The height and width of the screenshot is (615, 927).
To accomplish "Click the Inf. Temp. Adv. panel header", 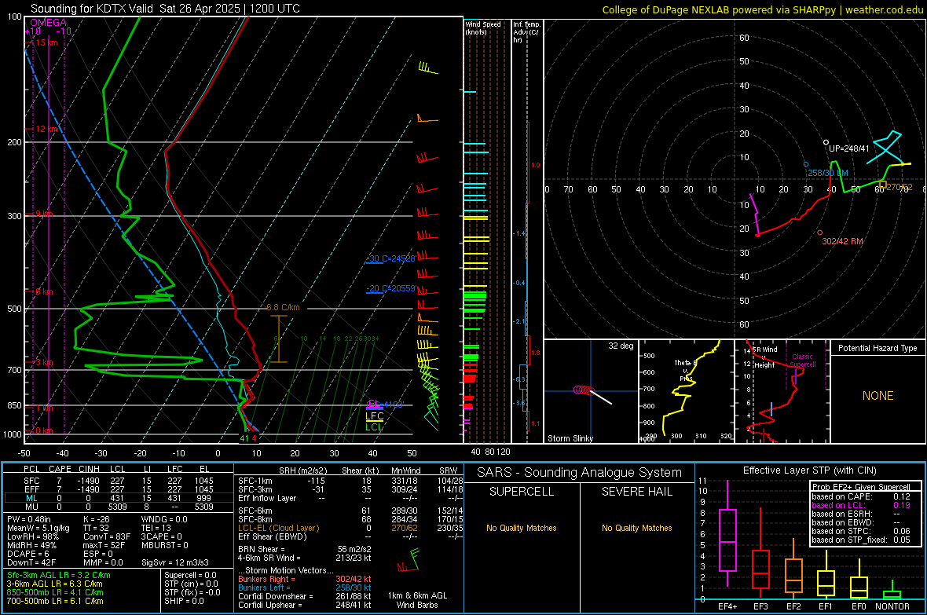I will coord(526,32).
